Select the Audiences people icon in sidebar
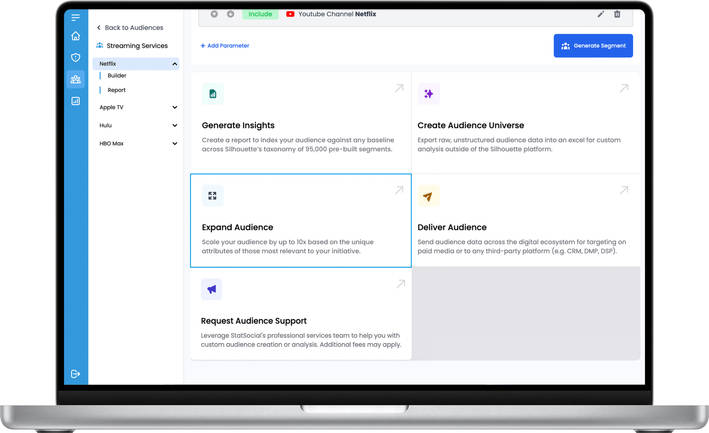This screenshot has height=433, width=709. pos(75,79)
